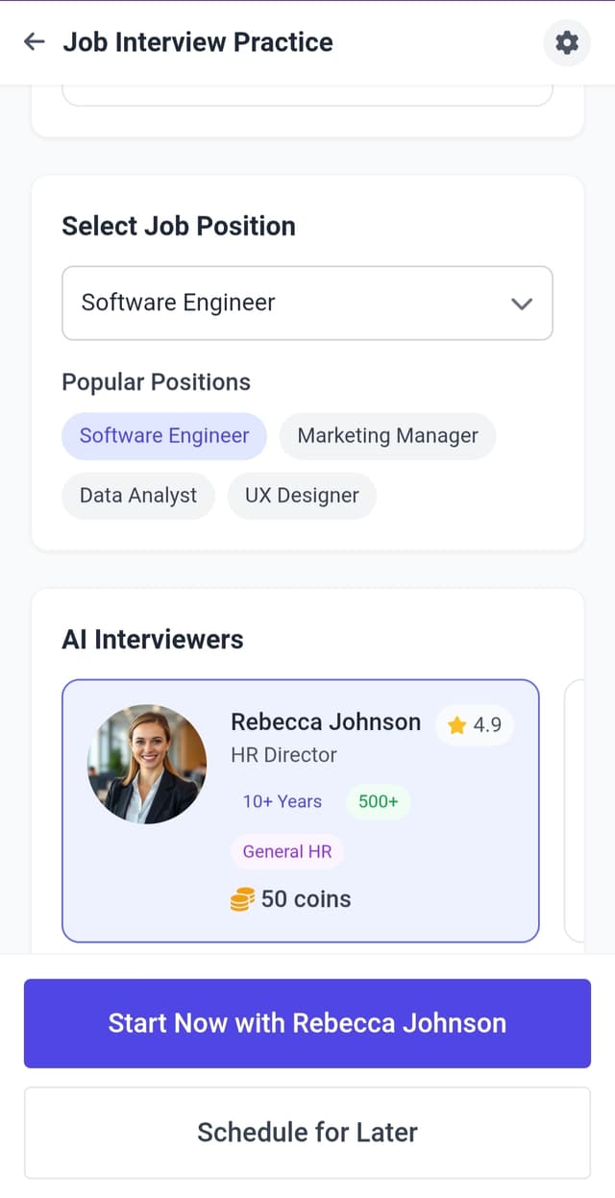
Task: Select the Software Engineer chip
Action: click(164, 436)
